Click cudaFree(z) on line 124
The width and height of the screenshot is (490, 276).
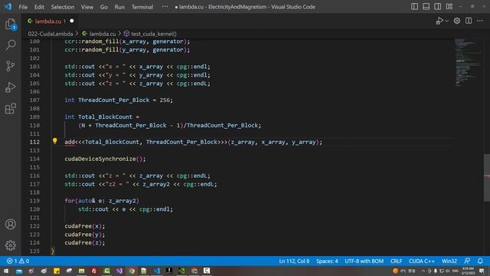point(85,243)
